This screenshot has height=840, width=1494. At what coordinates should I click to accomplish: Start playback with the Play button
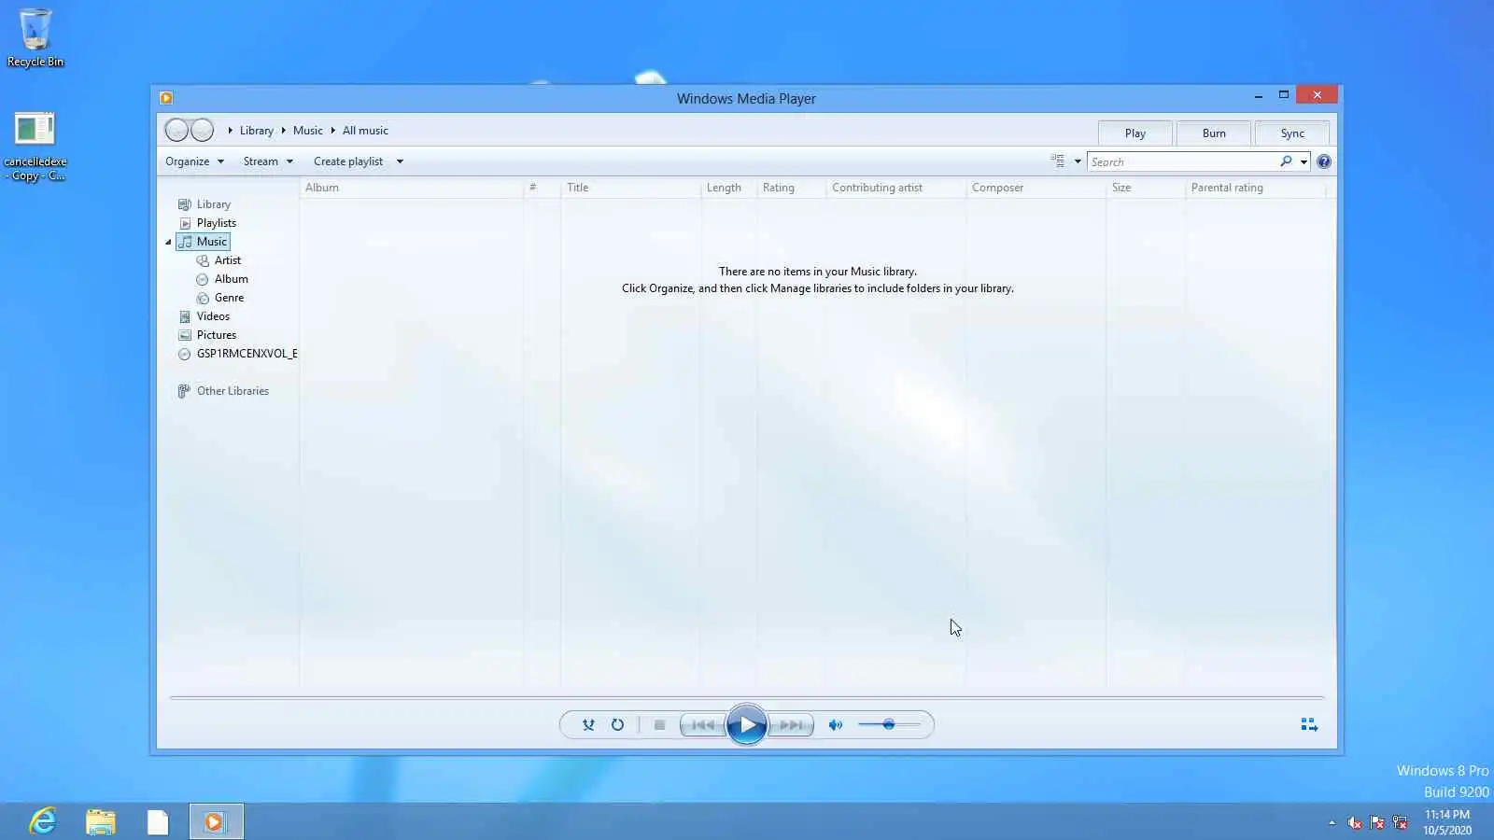point(747,725)
